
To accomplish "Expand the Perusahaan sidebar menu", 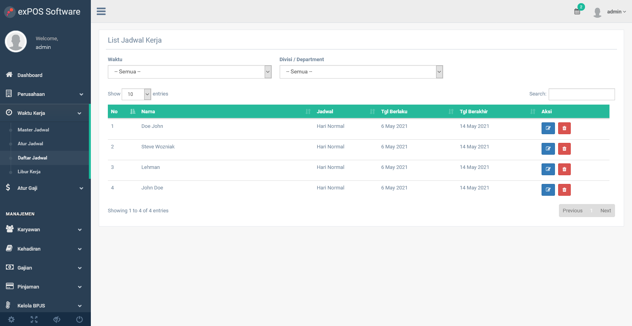I will coord(45,94).
